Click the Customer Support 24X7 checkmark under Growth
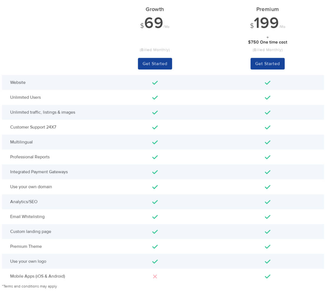The image size is (326, 293). [x=155, y=127]
